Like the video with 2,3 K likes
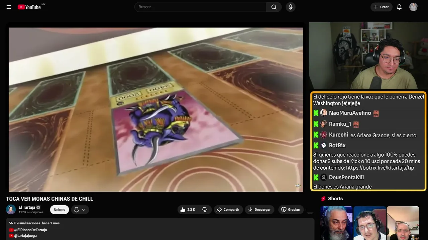This screenshot has width=428, height=240. pyautogui.click(x=188, y=210)
